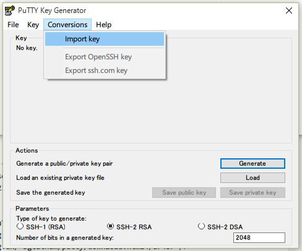
Task: Click the Load button
Action: click(x=252, y=177)
